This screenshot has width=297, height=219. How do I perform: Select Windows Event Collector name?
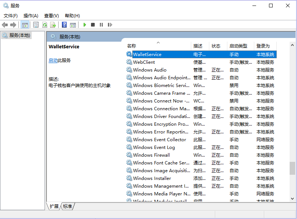pyautogui.click(x=160, y=140)
